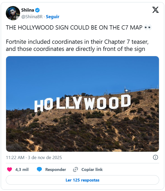Open Shiina's profile avatar picture
This screenshot has width=165, height=191.
pyautogui.click(x=13, y=13)
